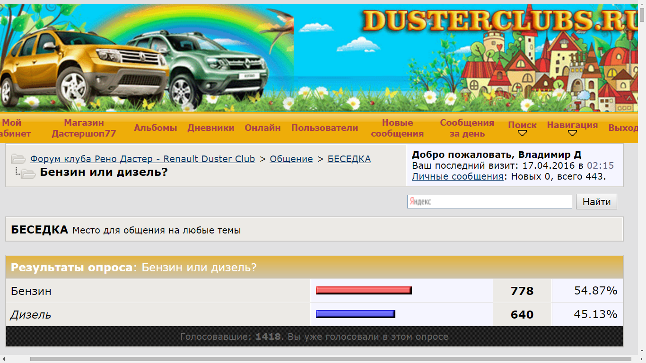The width and height of the screenshot is (646, 363).
Task: Expand the Поиск dropdown arrow
Action: pyautogui.click(x=523, y=133)
